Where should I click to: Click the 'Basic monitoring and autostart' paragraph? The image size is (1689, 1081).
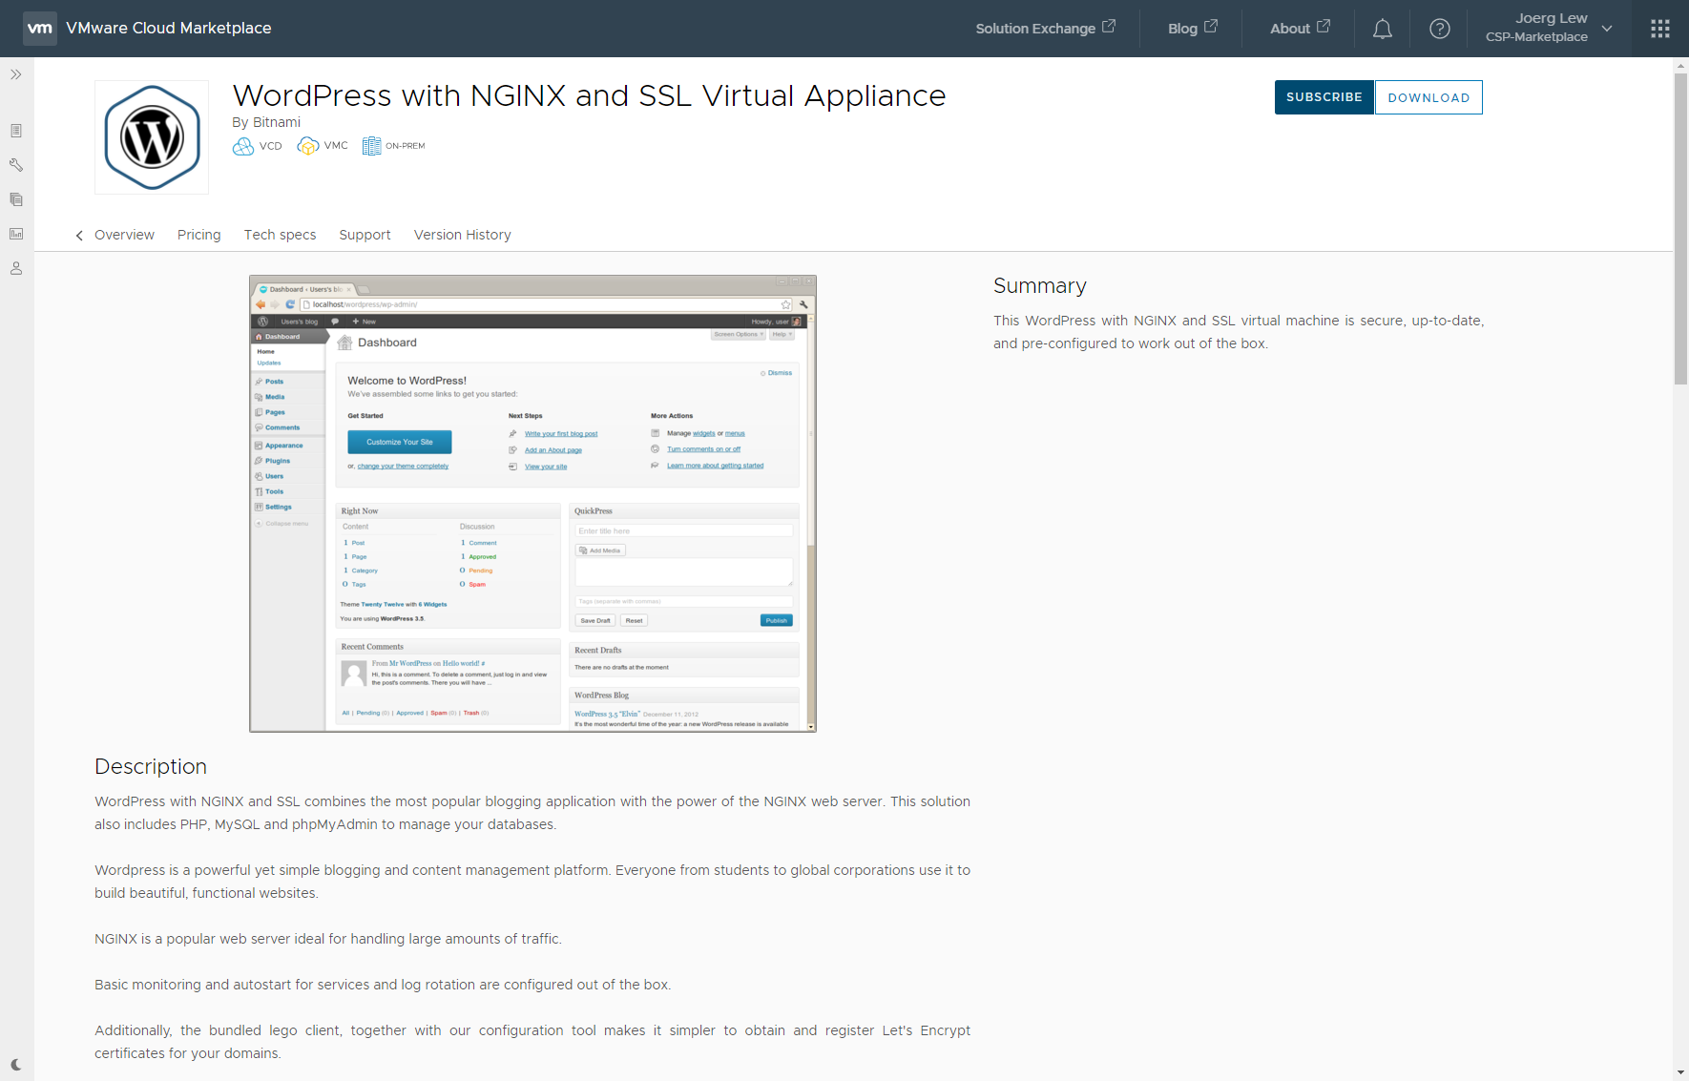(x=383, y=985)
